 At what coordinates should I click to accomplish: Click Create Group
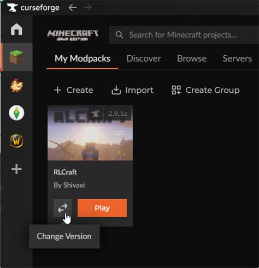pos(205,90)
